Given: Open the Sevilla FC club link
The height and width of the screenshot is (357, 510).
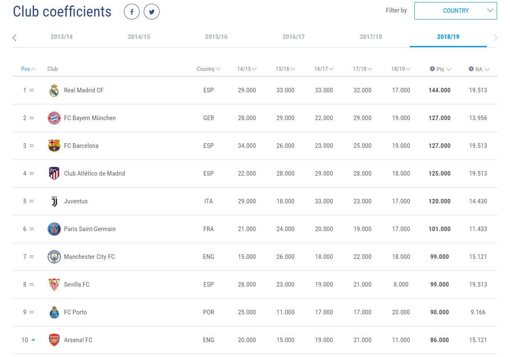Looking at the screenshot, I should tap(77, 285).
